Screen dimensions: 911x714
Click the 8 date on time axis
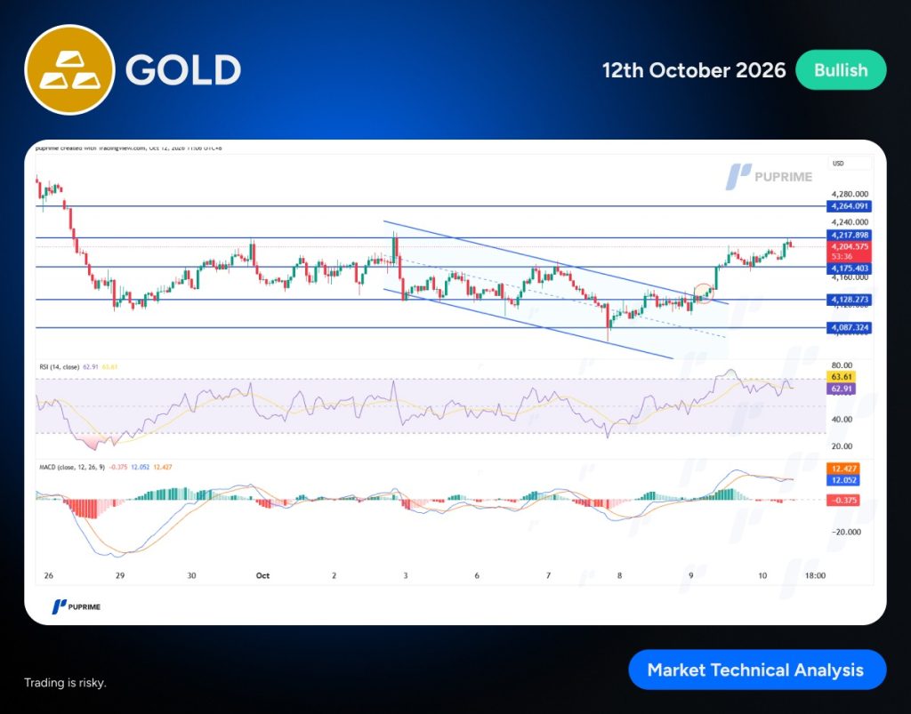coord(620,576)
